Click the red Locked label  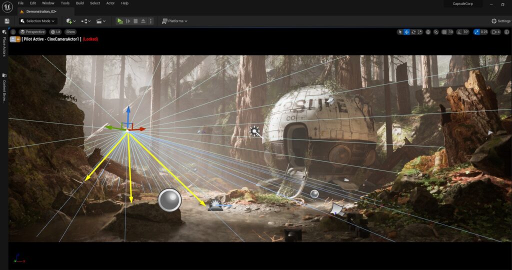pyautogui.click(x=90, y=39)
